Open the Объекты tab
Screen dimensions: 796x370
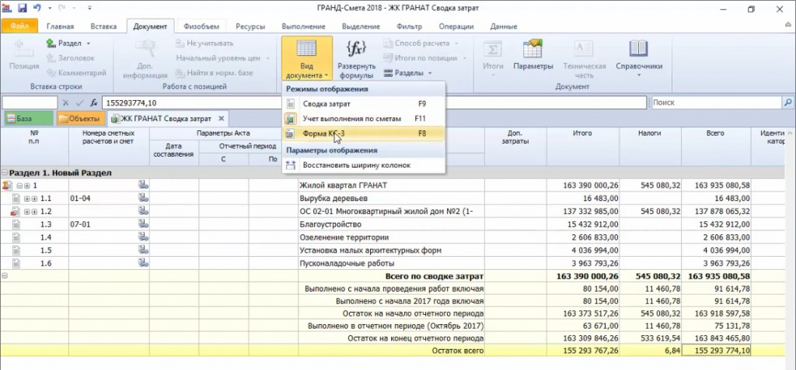pos(80,119)
